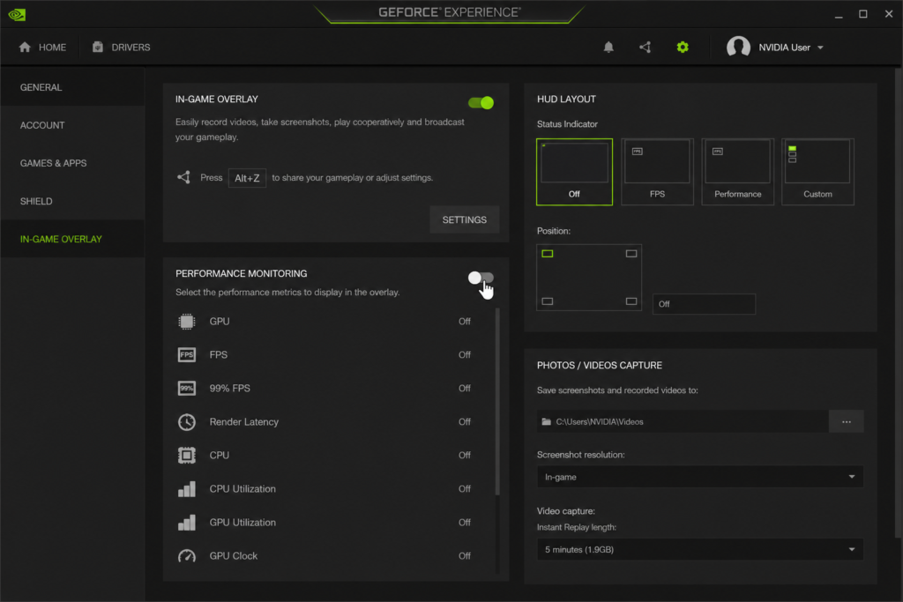Image resolution: width=903 pixels, height=602 pixels.
Task: Click the Render Latency Off value
Action: (x=464, y=422)
